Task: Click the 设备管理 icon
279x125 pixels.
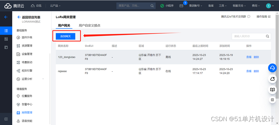Action: click(x=18, y=54)
